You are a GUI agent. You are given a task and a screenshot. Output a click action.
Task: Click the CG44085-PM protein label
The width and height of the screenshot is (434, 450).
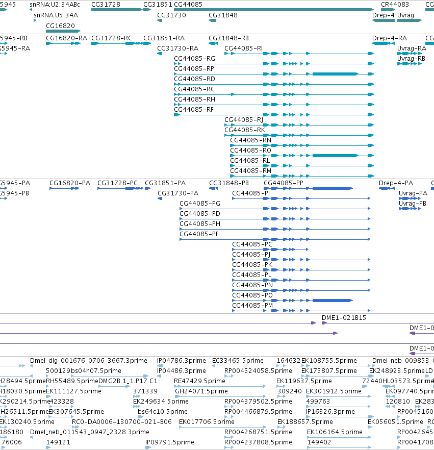(x=252, y=305)
